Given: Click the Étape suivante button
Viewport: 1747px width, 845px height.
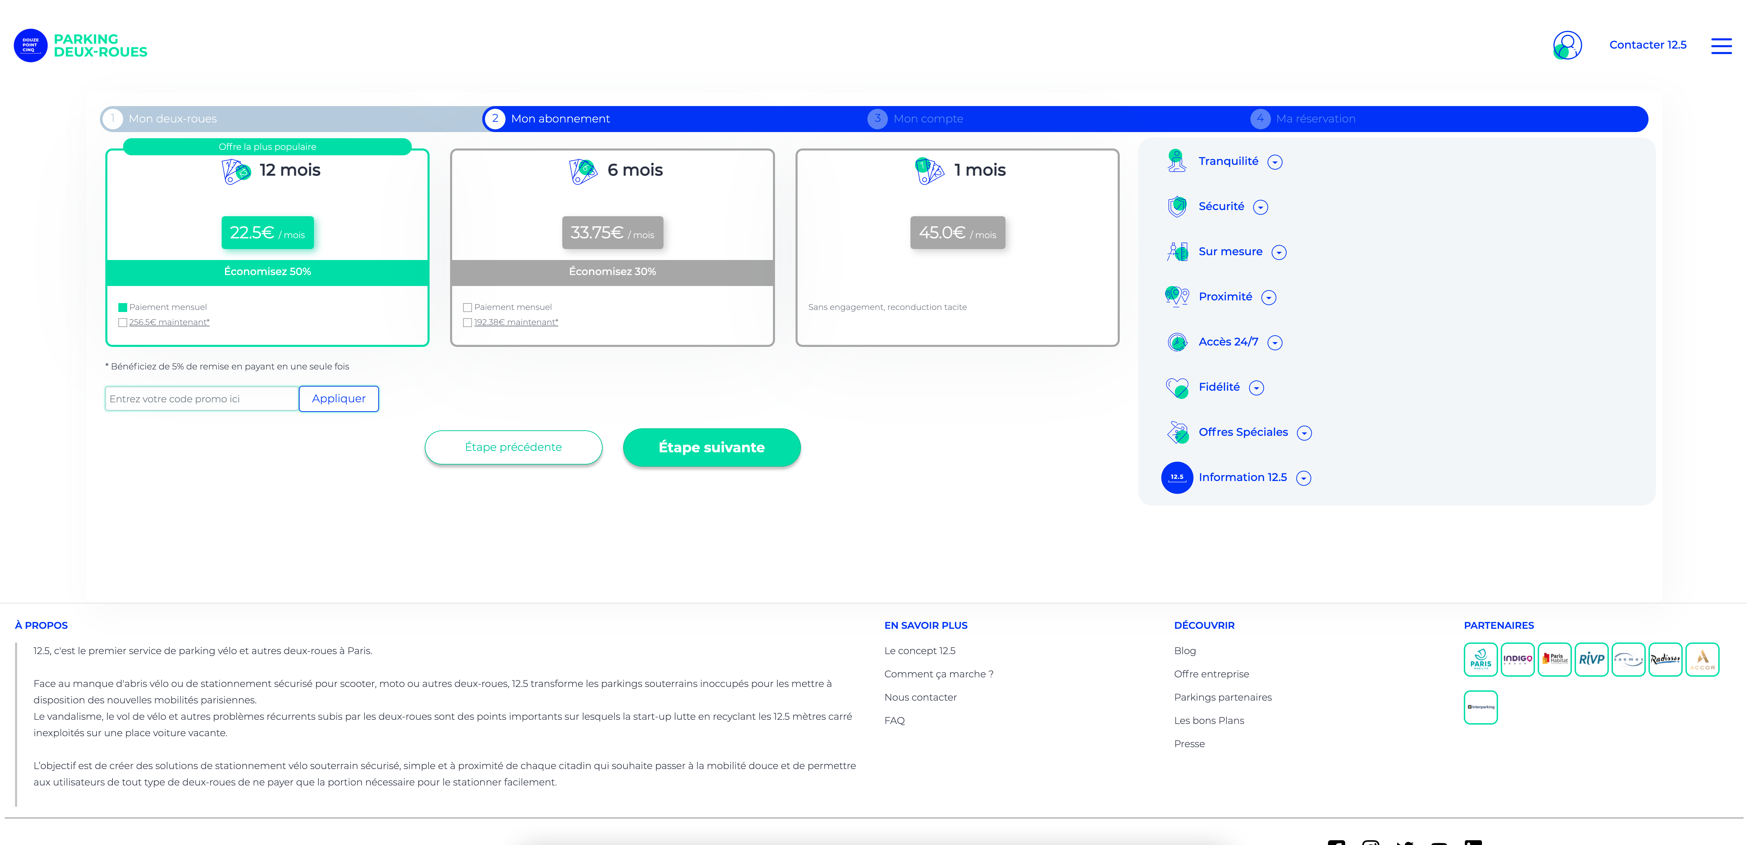Looking at the screenshot, I should (x=711, y=447).
